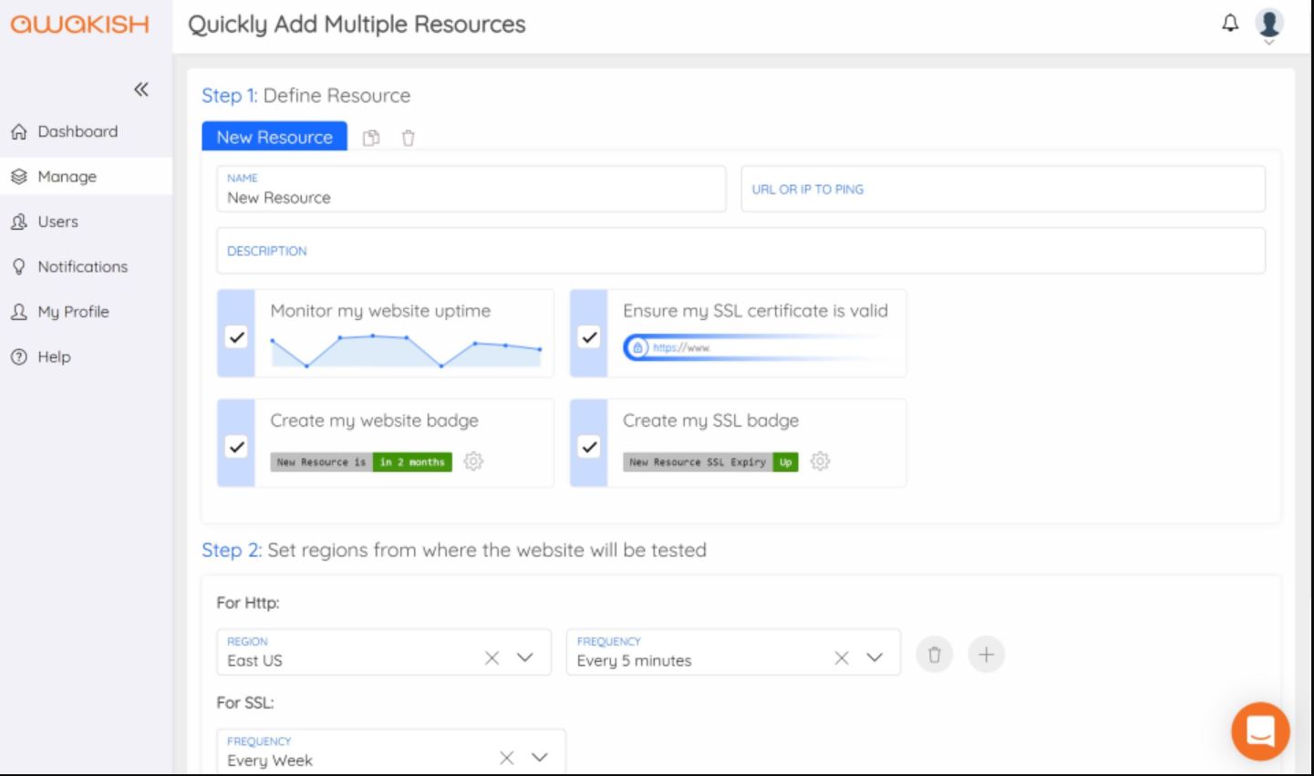Expand the SSL Every Week frequency dropdown
Screen dimensions: 1314x776
(540, 757)
